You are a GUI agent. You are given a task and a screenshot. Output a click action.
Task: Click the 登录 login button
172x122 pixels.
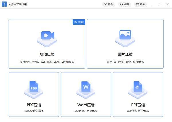click(108, 4)
